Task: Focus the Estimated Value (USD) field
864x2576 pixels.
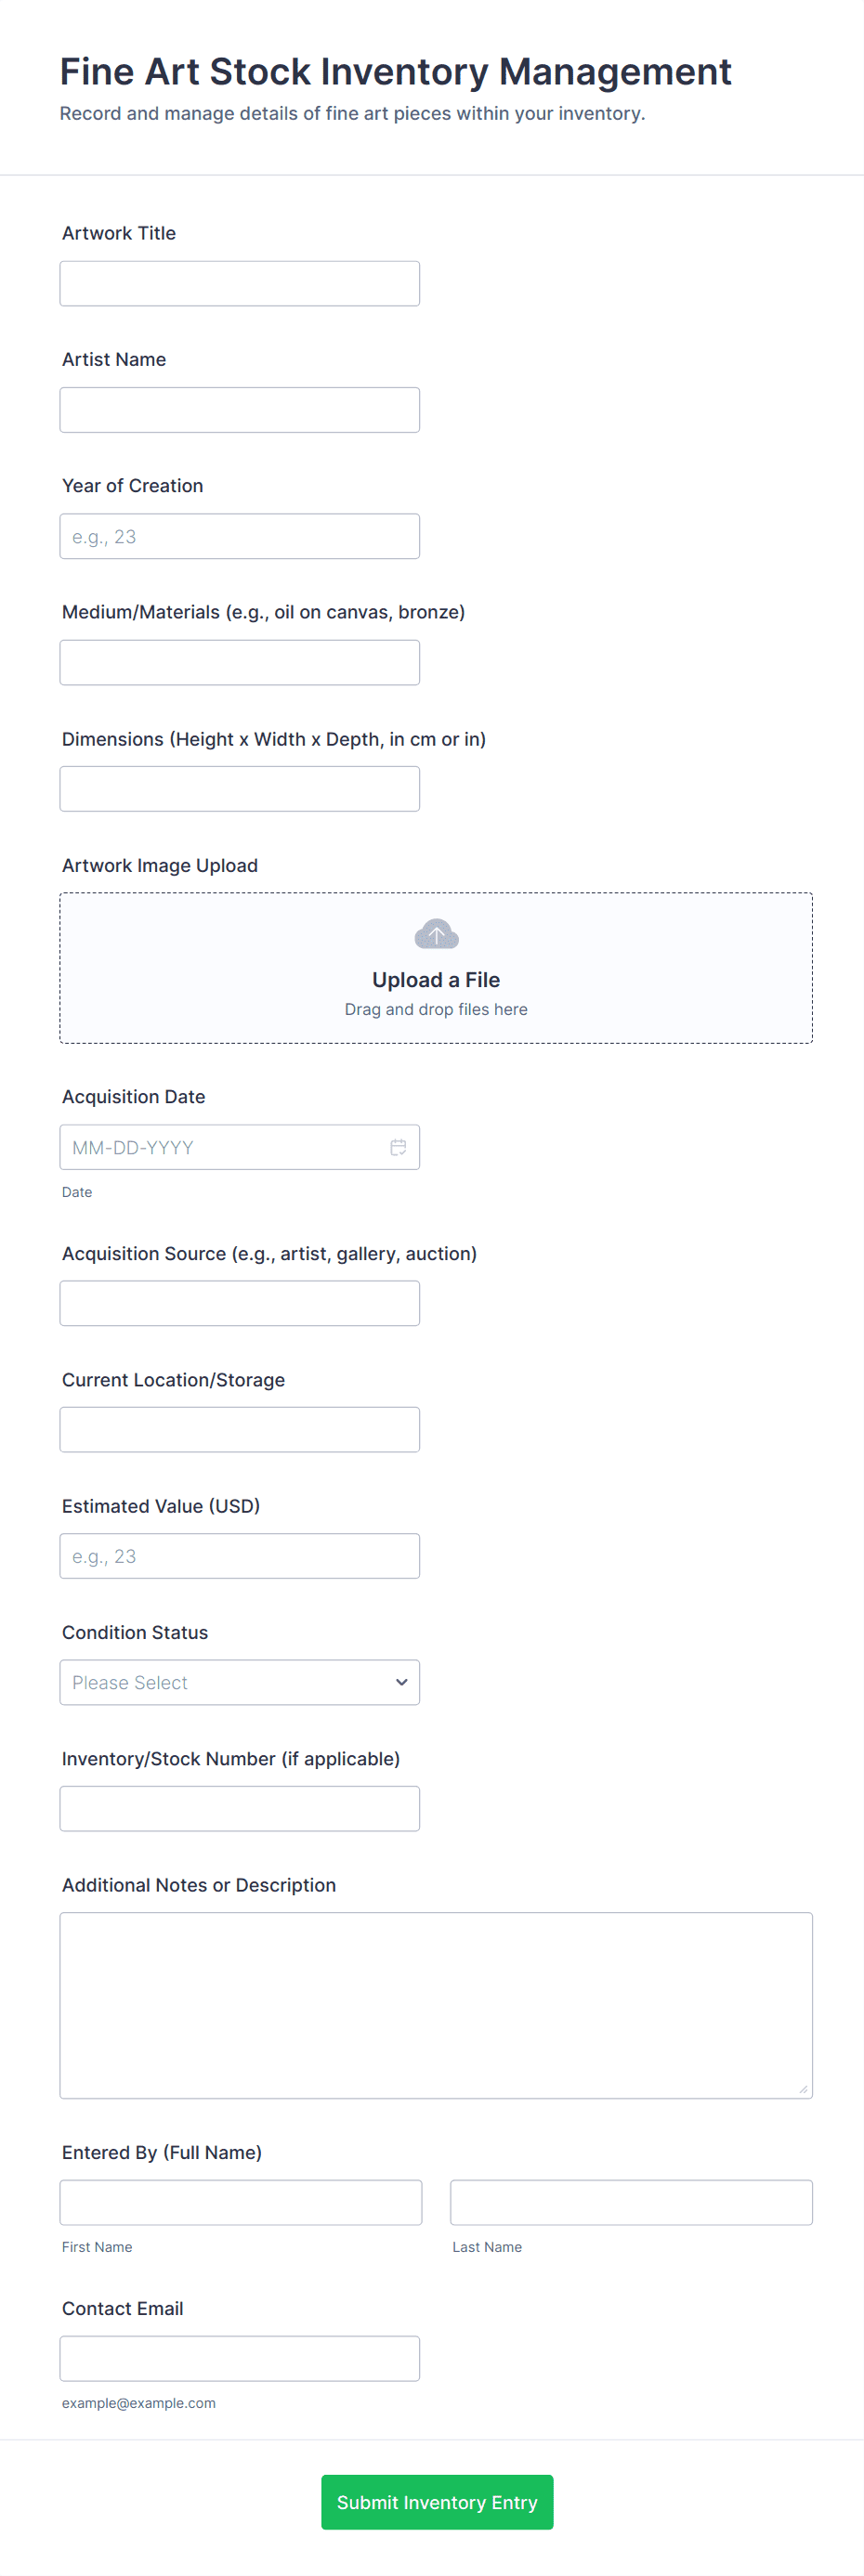Action: pyautogui.click(x=239, y=1556)
